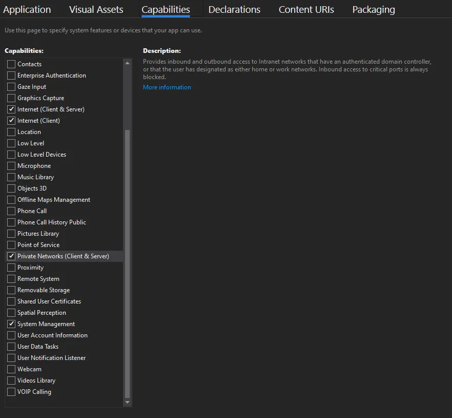
Task: Click the capabilities list scroll down arrow
Action: point(128,403)
